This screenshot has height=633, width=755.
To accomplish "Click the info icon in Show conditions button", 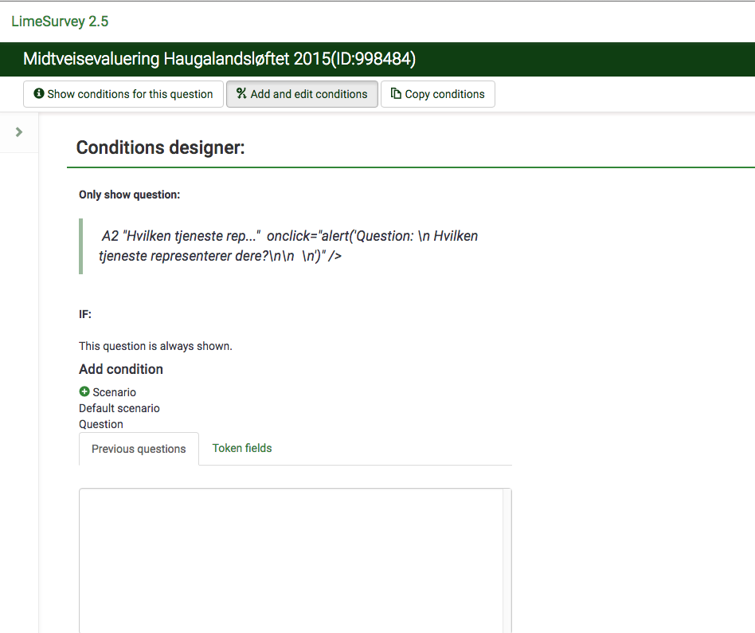I will [38, 94].
